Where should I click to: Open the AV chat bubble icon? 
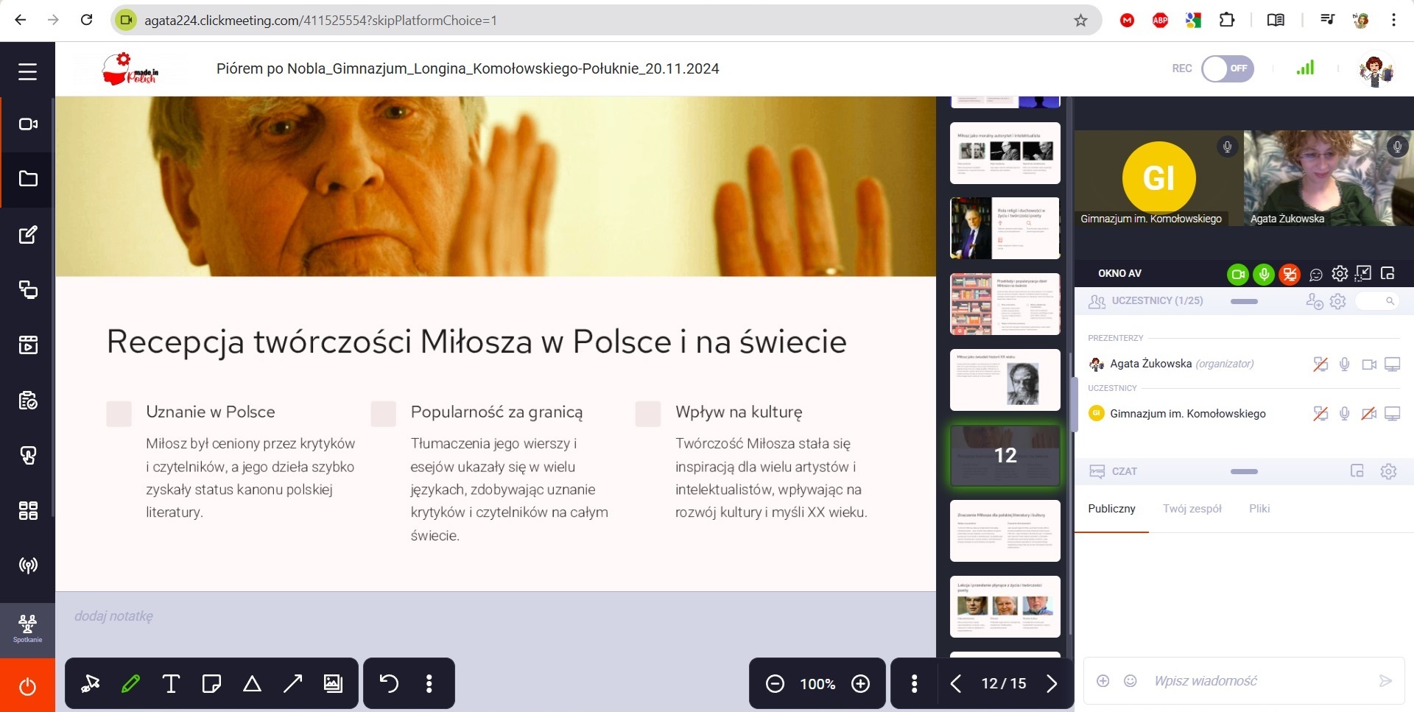tap(1316, 275)
